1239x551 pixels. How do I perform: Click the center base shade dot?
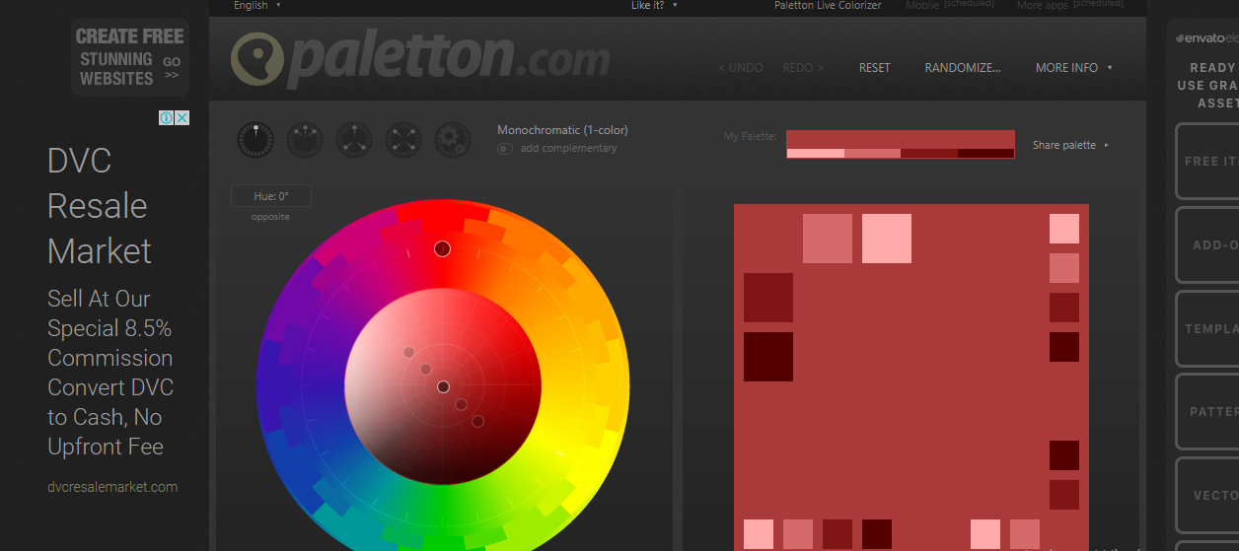click(x=443, y=387)
